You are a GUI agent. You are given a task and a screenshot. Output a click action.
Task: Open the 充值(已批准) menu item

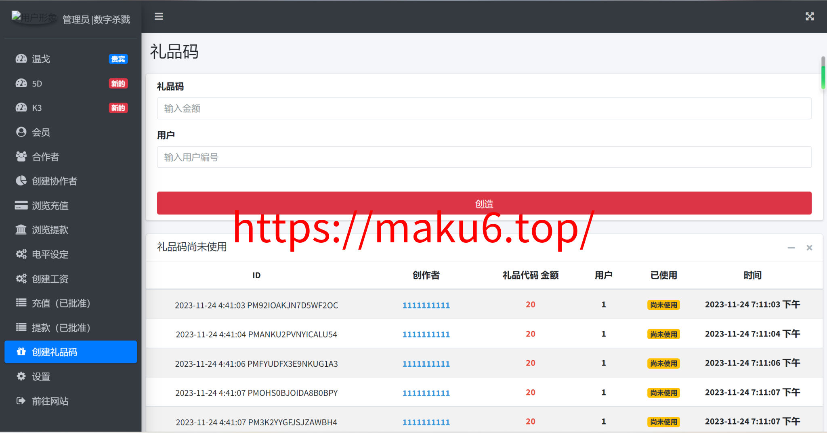coord(71,303)
